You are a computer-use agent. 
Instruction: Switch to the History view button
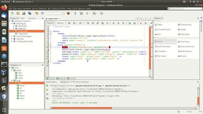point(60,23)
